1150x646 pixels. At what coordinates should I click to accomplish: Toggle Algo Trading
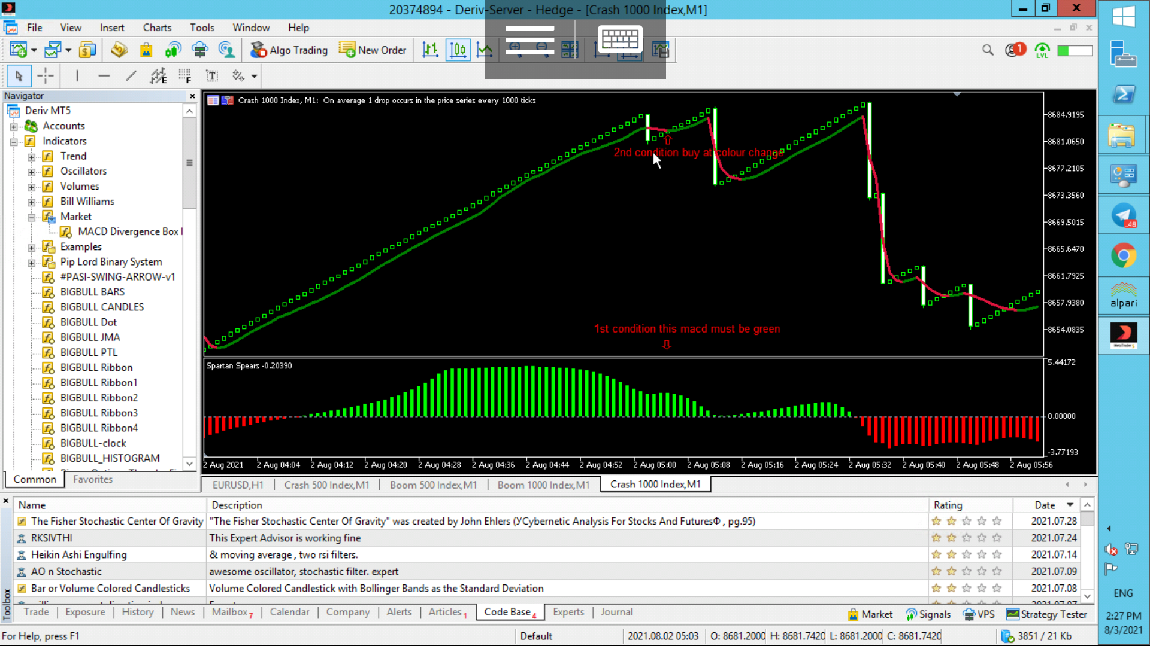[289, 50]
